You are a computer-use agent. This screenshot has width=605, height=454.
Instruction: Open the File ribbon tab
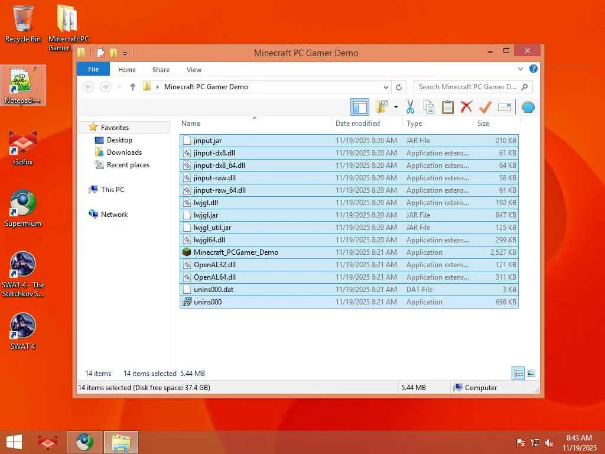coord(93,69)
